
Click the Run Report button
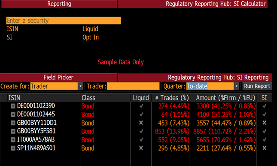pyautogui.click(x=257, y=86)
